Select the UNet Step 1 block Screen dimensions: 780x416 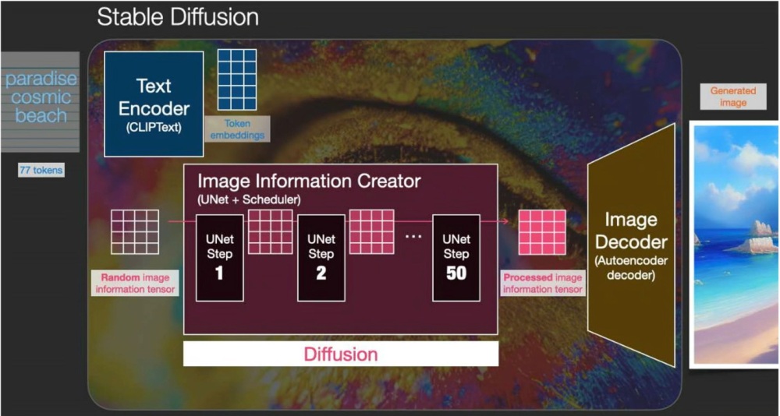pyautogui.click(x=219, y=258)
